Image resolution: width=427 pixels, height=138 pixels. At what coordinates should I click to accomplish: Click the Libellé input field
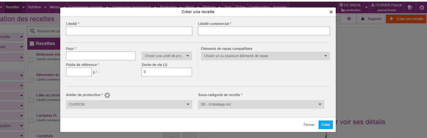[129, 31]
